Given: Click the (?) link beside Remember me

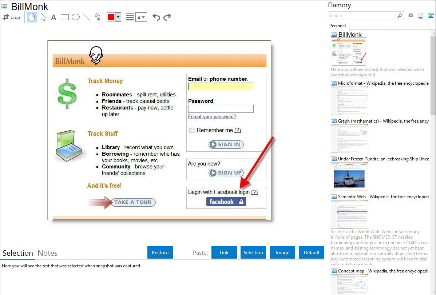Looking at the screenshot, I should 238,130.
